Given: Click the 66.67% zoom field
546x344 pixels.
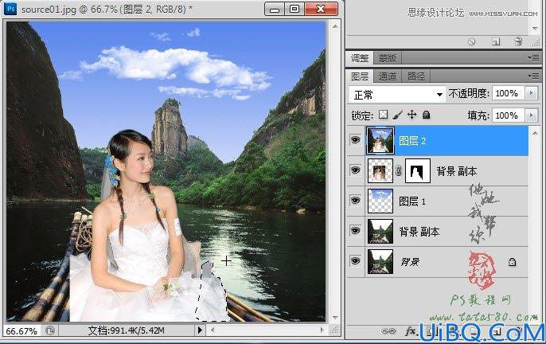Looking at the screenshot, I should (21, 330).
